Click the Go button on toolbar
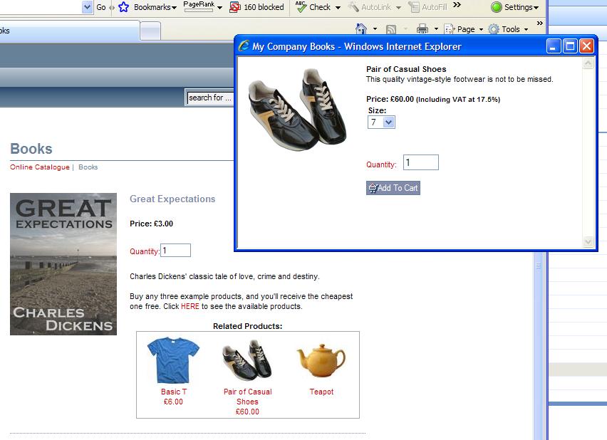 [100, 7]
